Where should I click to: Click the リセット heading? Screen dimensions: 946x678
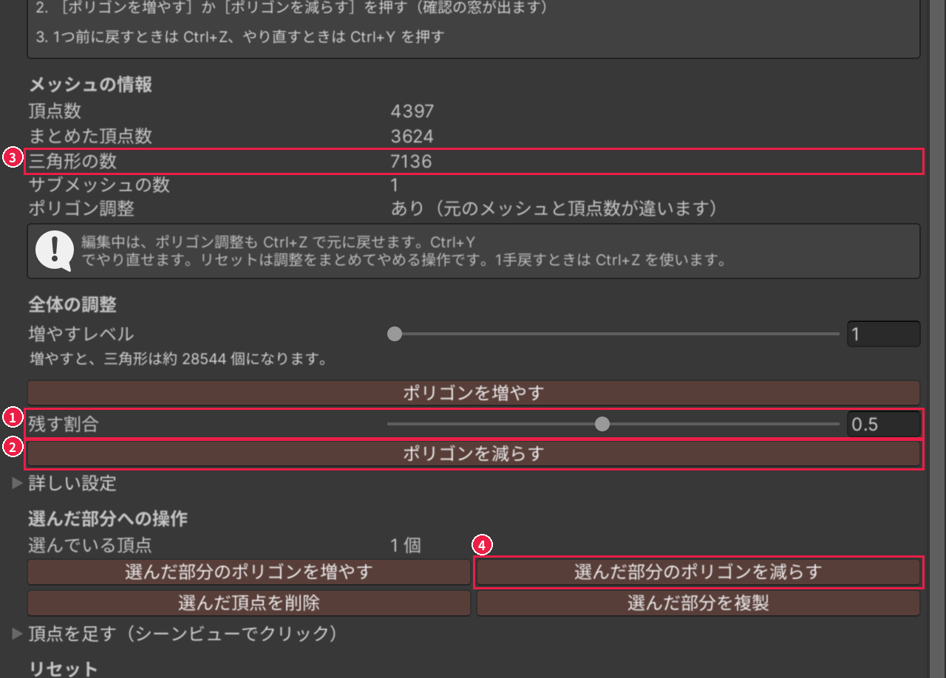coord(63,668)
